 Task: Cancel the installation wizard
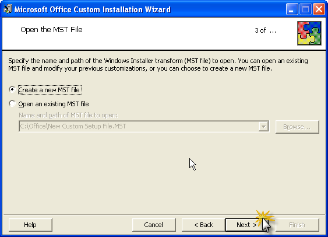154,225
